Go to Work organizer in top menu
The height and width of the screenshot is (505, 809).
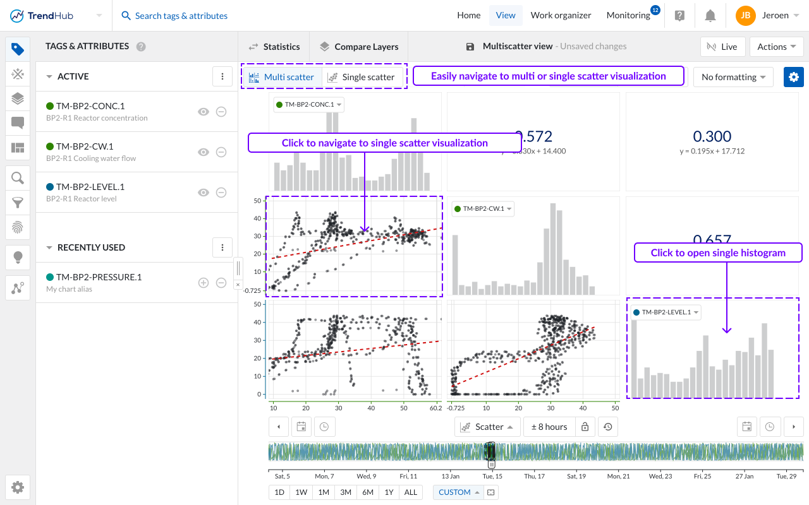coord(561,16)
